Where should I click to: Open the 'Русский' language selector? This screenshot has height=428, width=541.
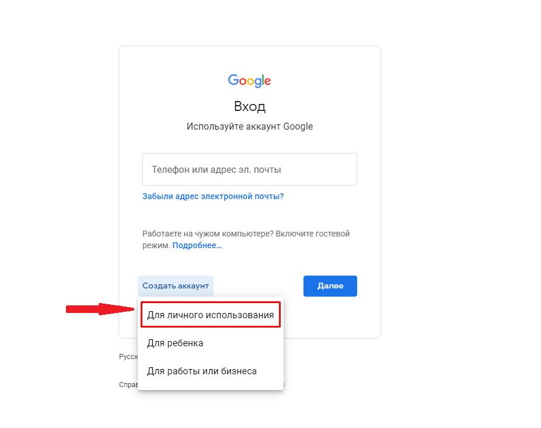128,356
